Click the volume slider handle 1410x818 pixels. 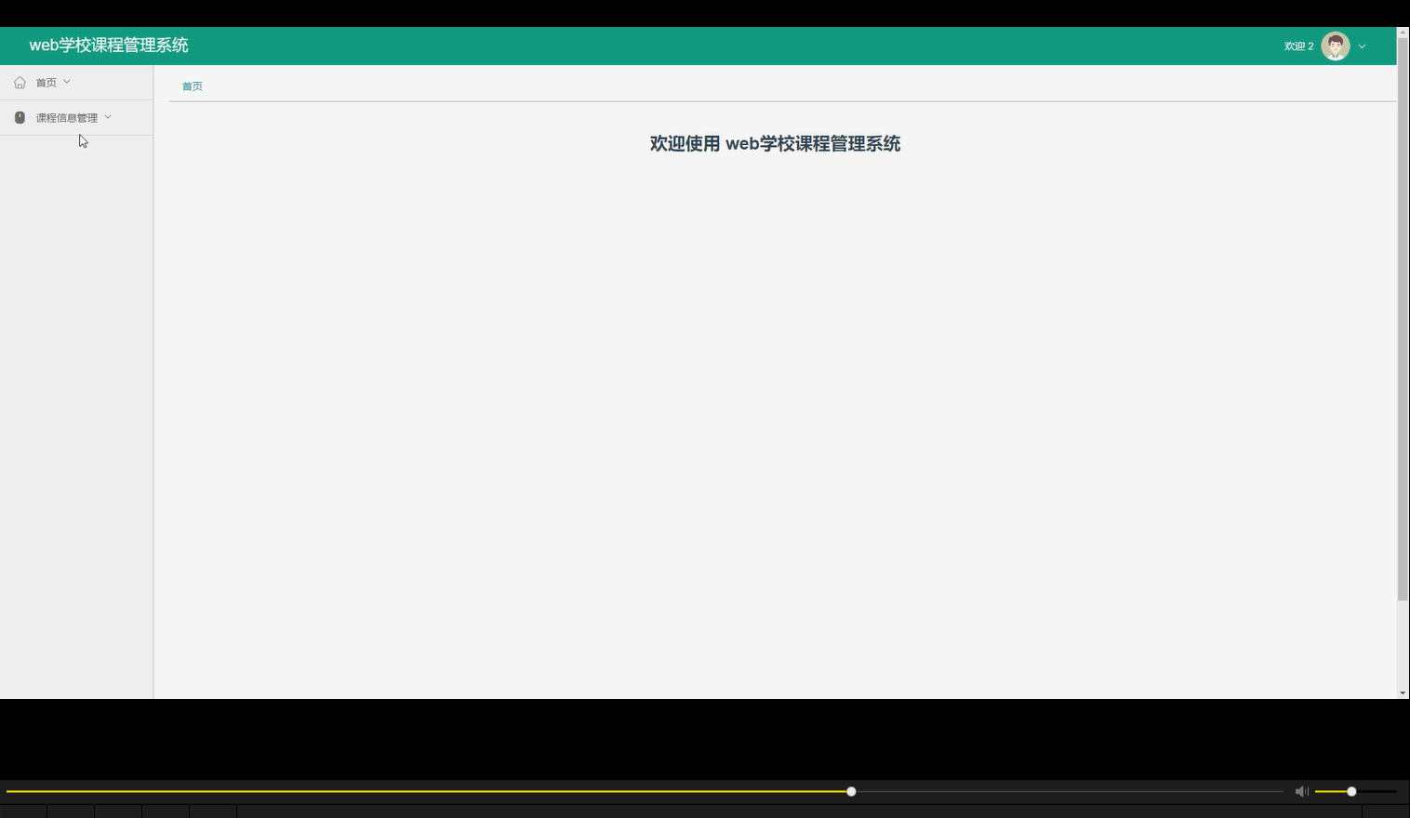tap(1350, 791)
